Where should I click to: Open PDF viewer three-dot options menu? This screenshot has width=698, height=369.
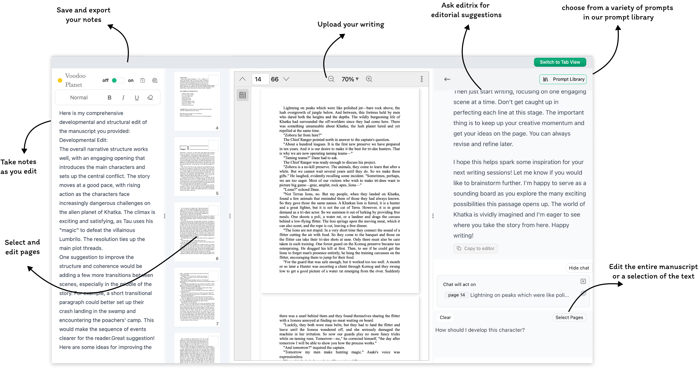click(x=421, y=79)
